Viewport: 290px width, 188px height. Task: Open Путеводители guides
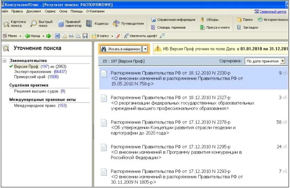point(128,24)
